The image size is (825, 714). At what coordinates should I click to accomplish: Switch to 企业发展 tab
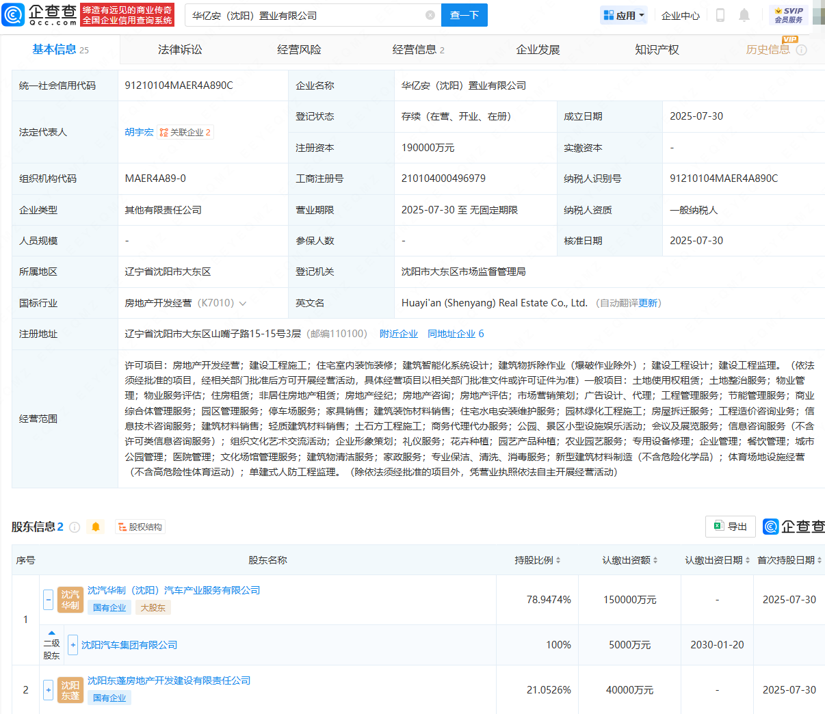tap(538, 49)
